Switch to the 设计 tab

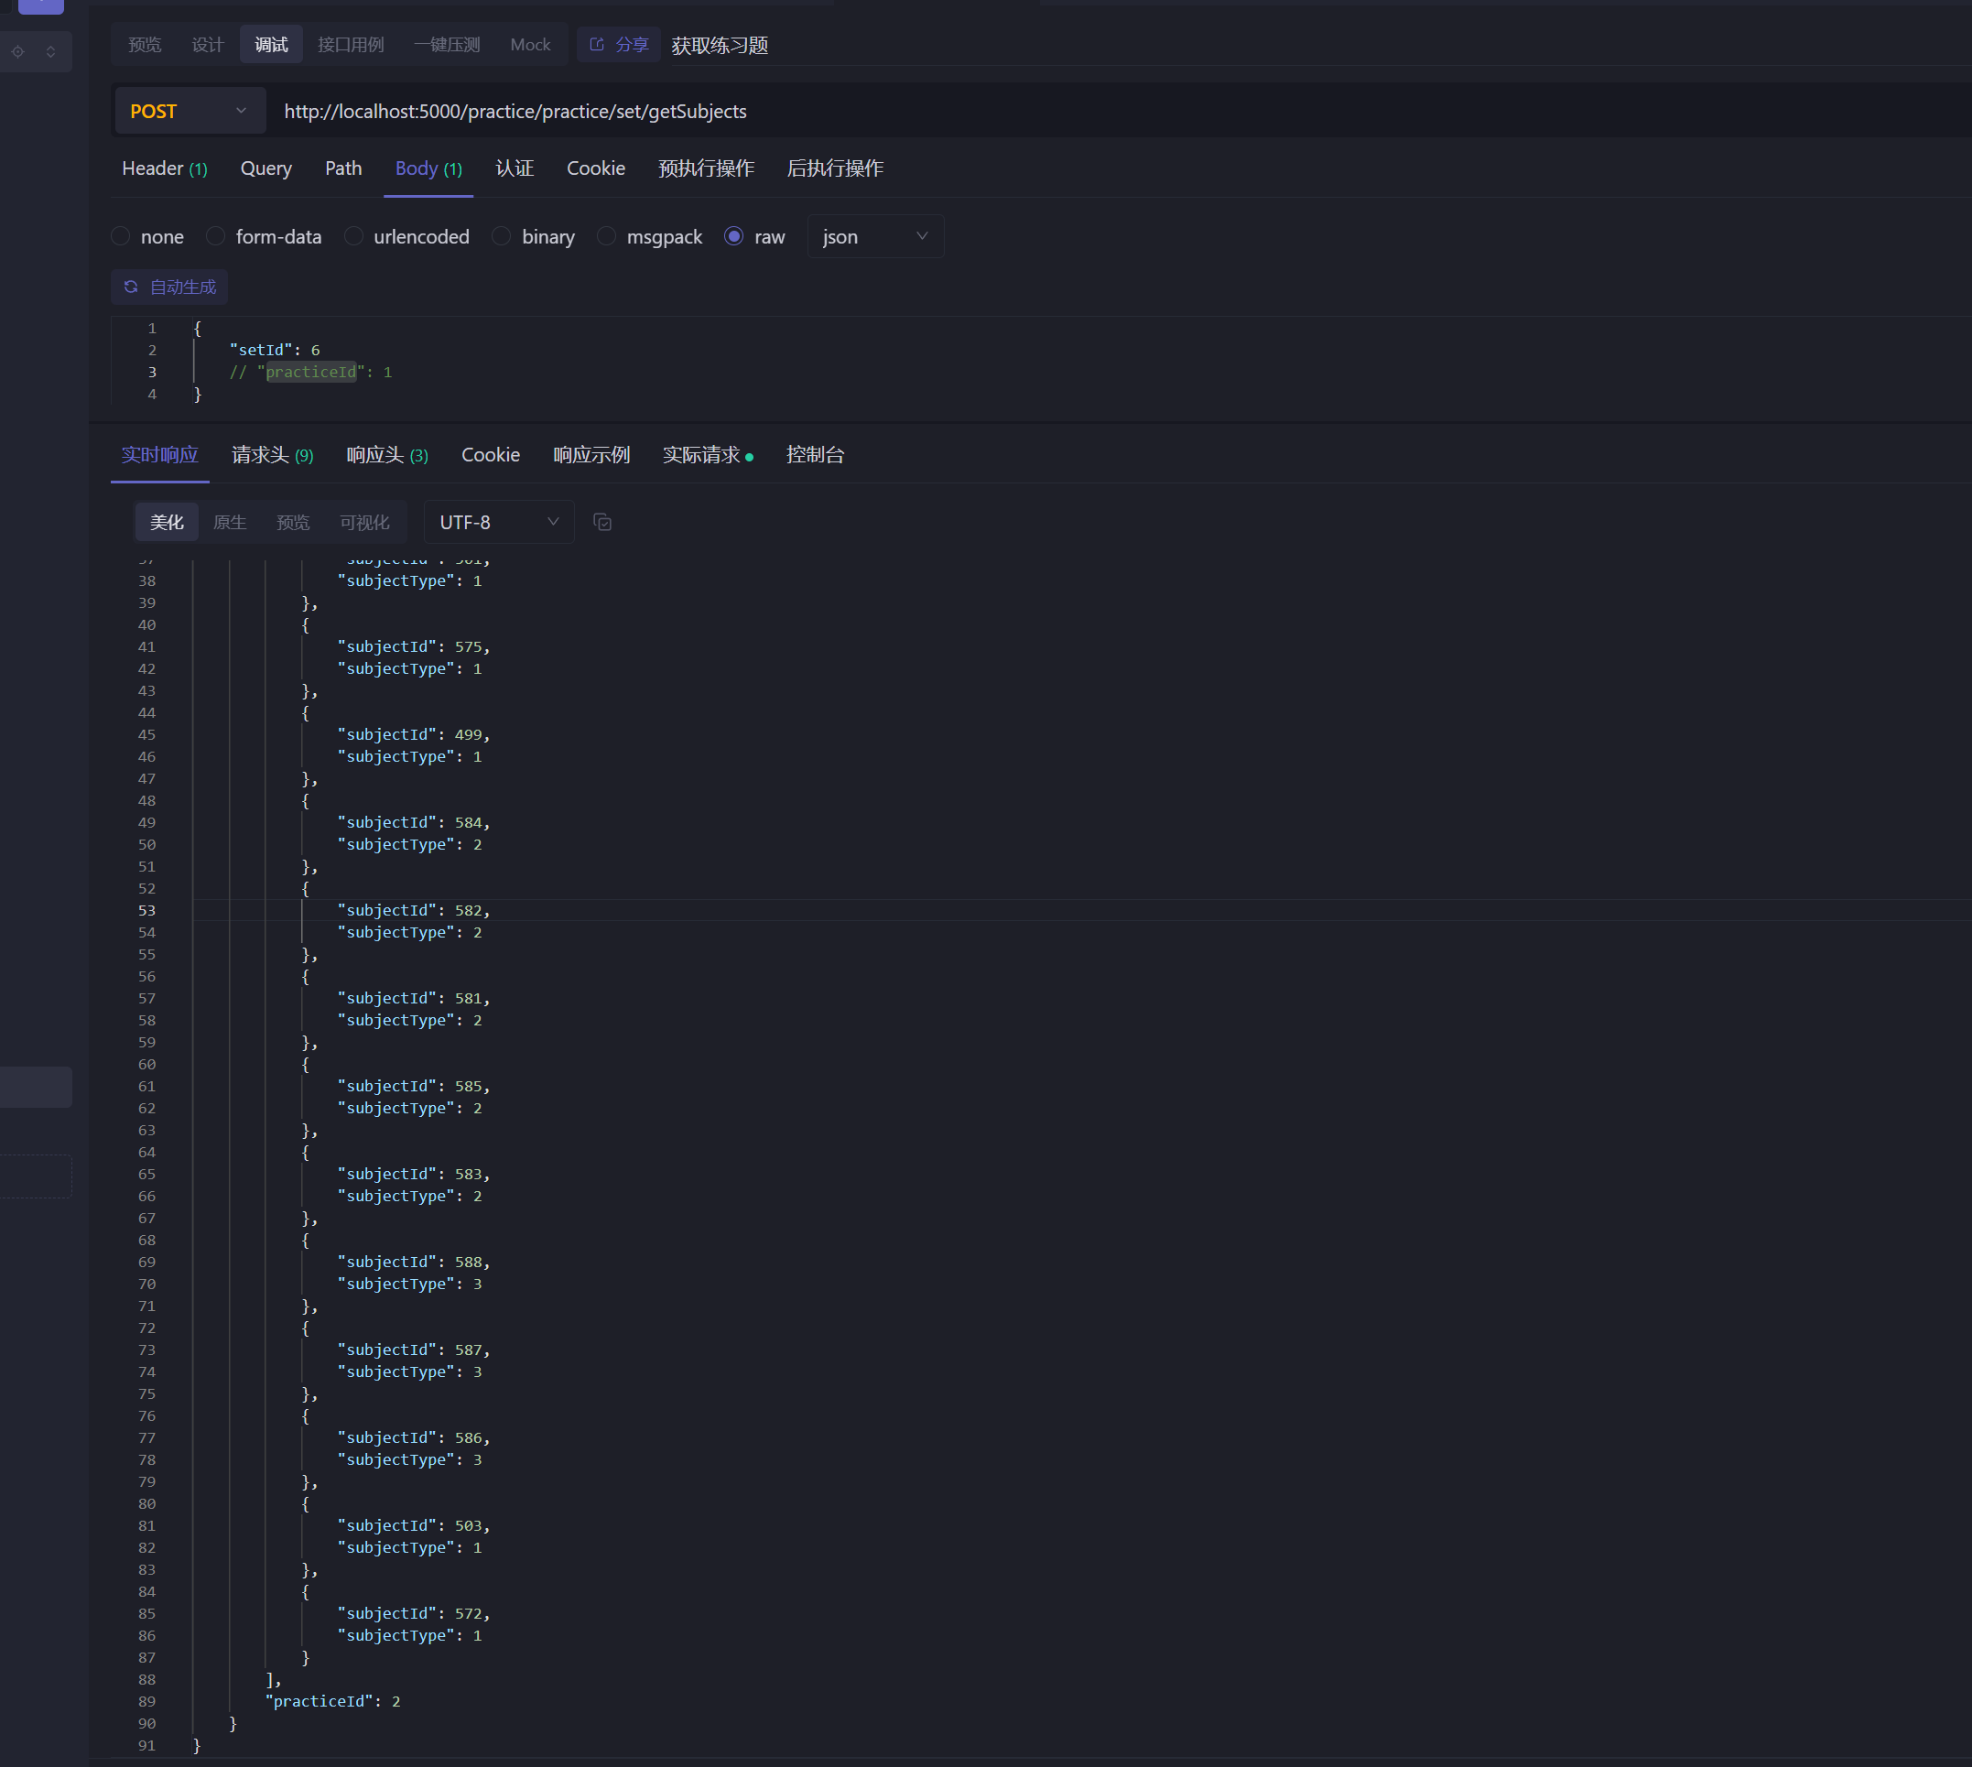[208, 45]
